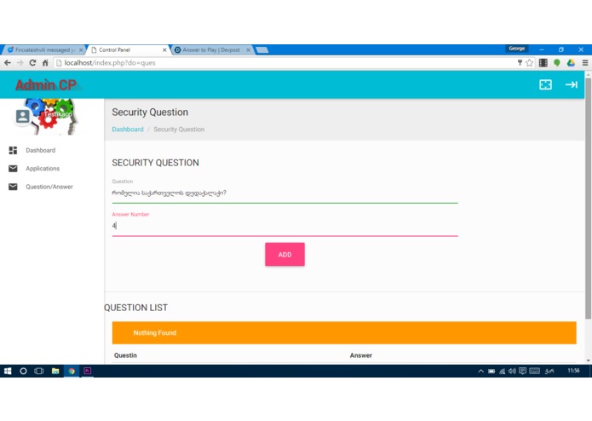Close the Answer to Play Devpost tab
Screen dimensions: 592x421
pyautogui.click(x=248, y=49)
